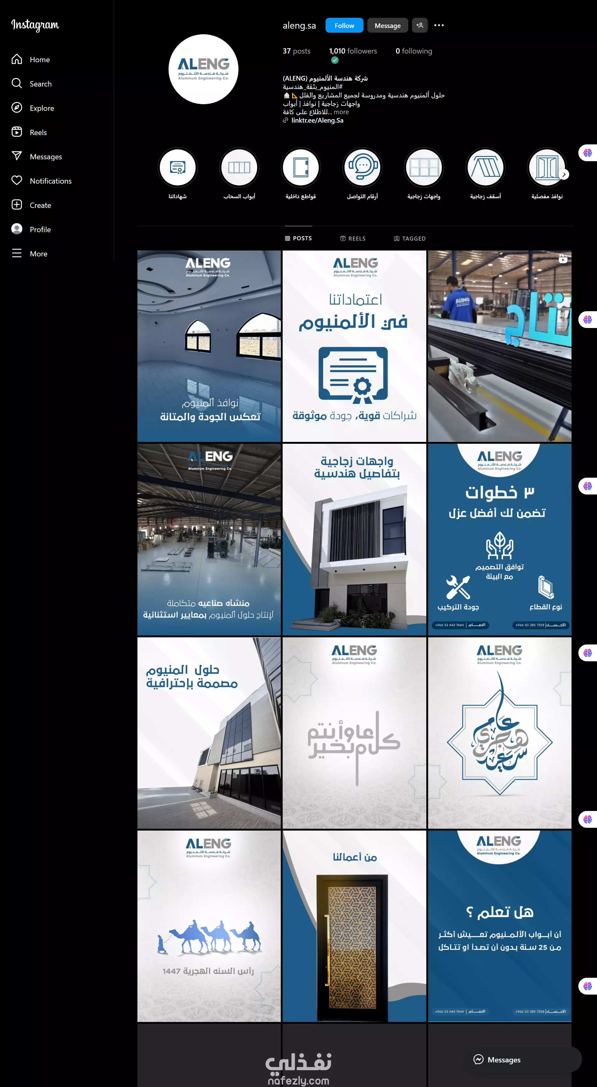Open the factory worker reel post
Screen dimensions: 597x1087
click(500, 346)
